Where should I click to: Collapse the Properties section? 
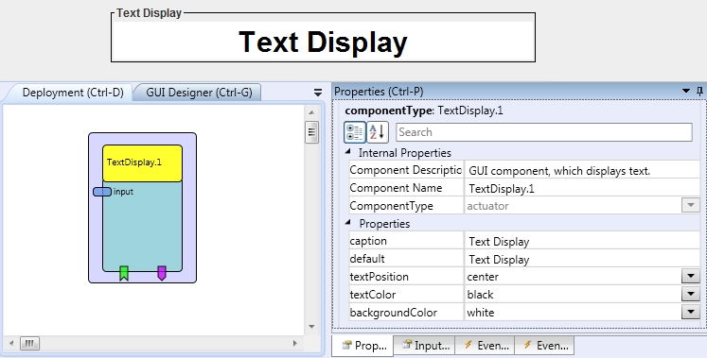point(348,223)
